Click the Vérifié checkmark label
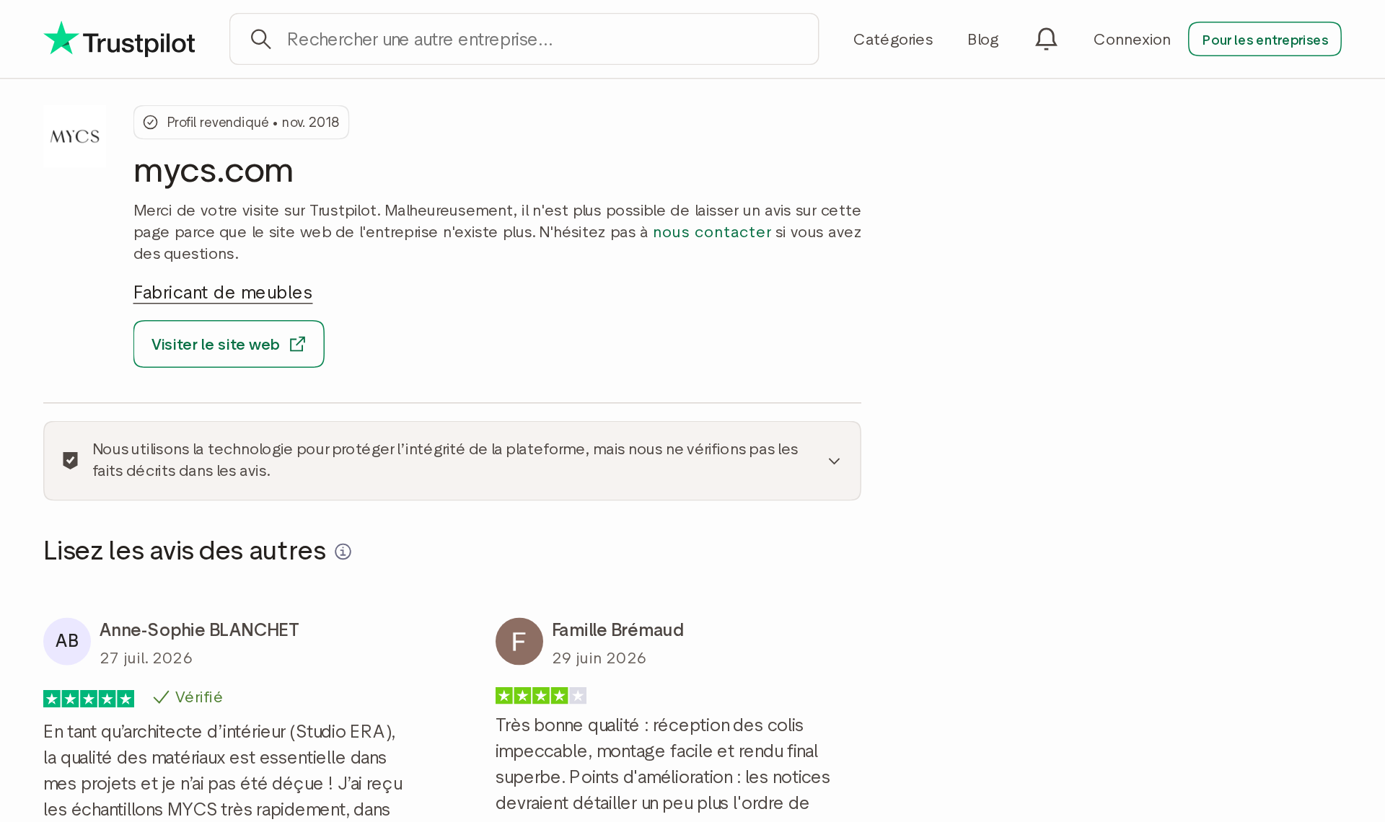Viewport: 1385px width, 822px height. tap(188, 697)
